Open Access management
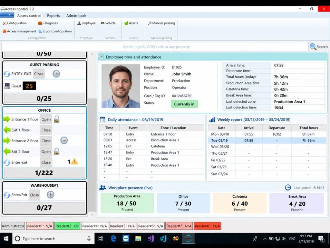 point(19,31)
